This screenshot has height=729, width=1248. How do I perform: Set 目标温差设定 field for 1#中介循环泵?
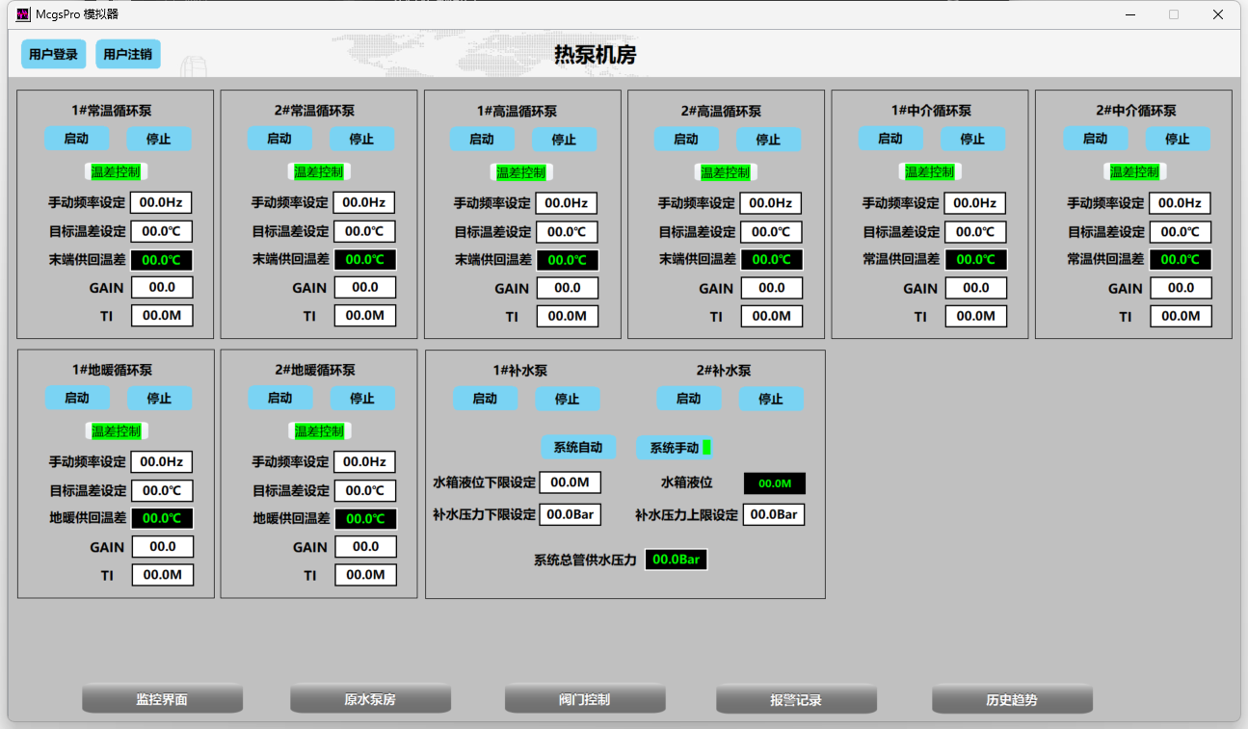pyautogui.click(x=975, y=232)
